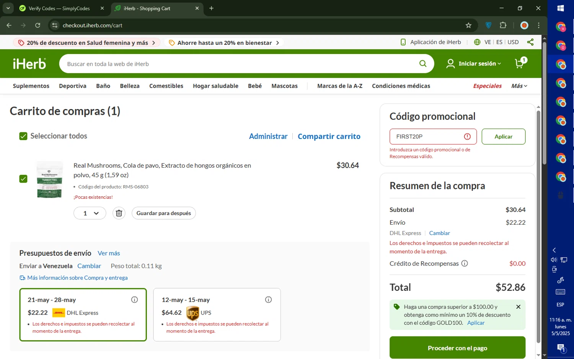Open Condiciones médicas menu
The height and width of the screenshot is (359, 574).
(401, 86)
